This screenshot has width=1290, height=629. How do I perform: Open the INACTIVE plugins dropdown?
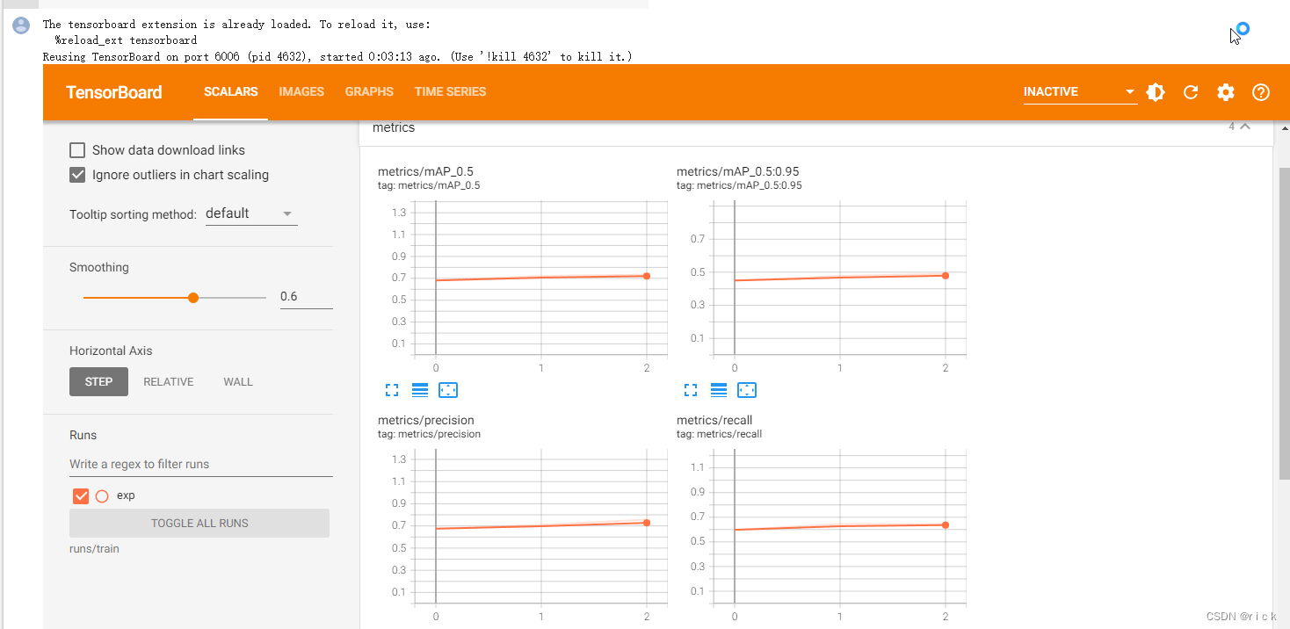pyautogui.click(x=1080, y=92)
